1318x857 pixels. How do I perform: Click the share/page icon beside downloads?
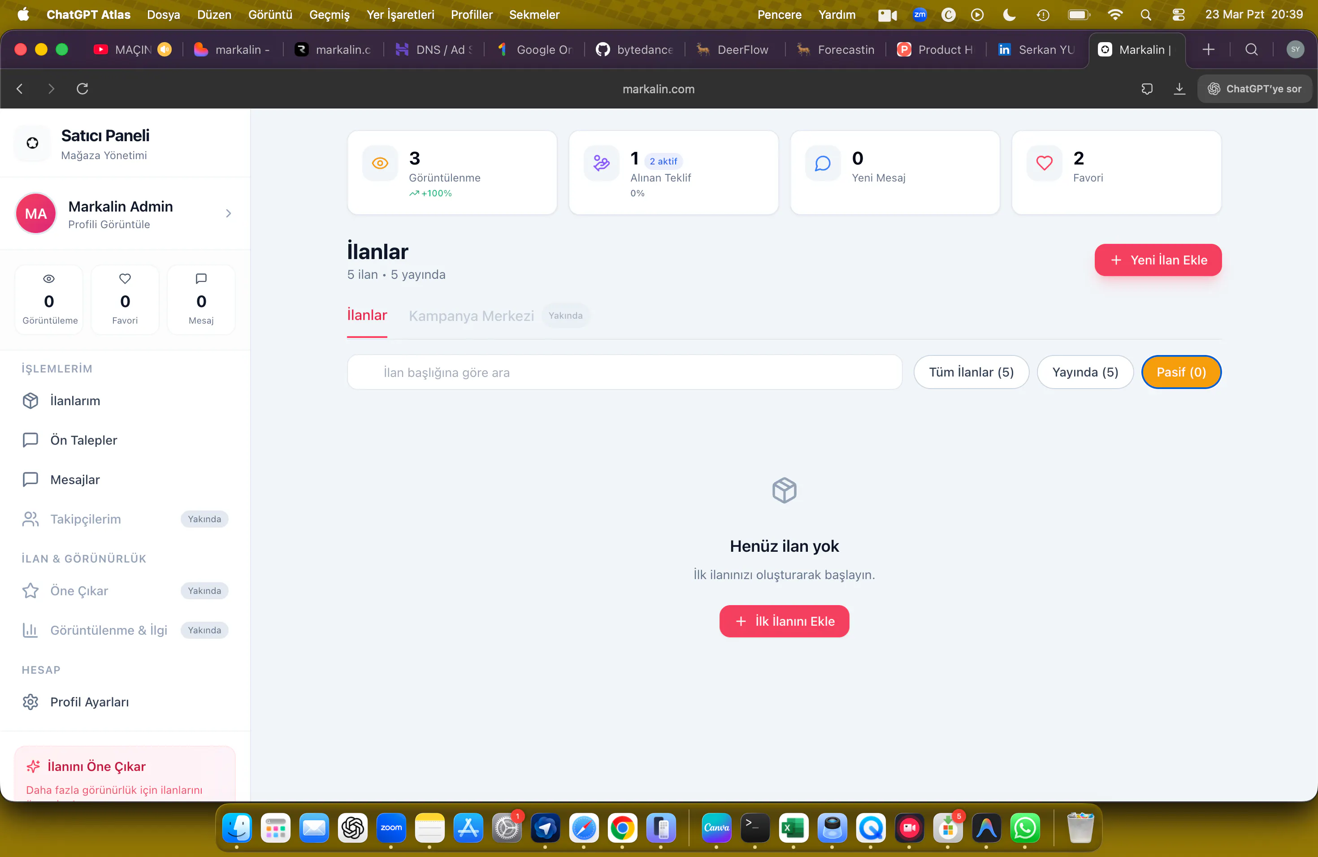[1147, 89]
